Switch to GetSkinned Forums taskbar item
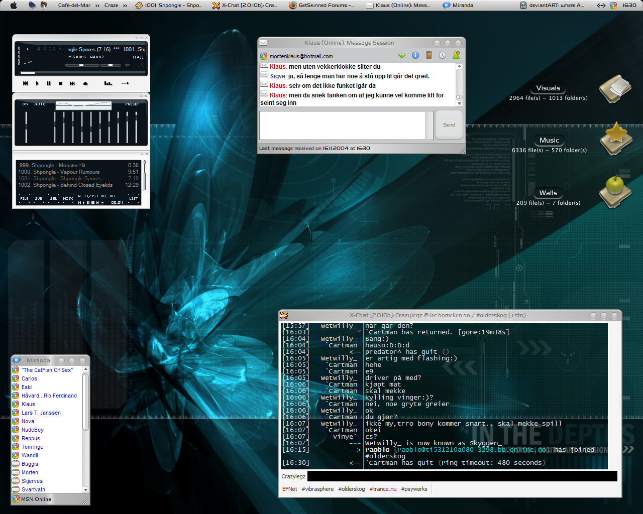This screenshot has height=514, width=643. (321, 5)
